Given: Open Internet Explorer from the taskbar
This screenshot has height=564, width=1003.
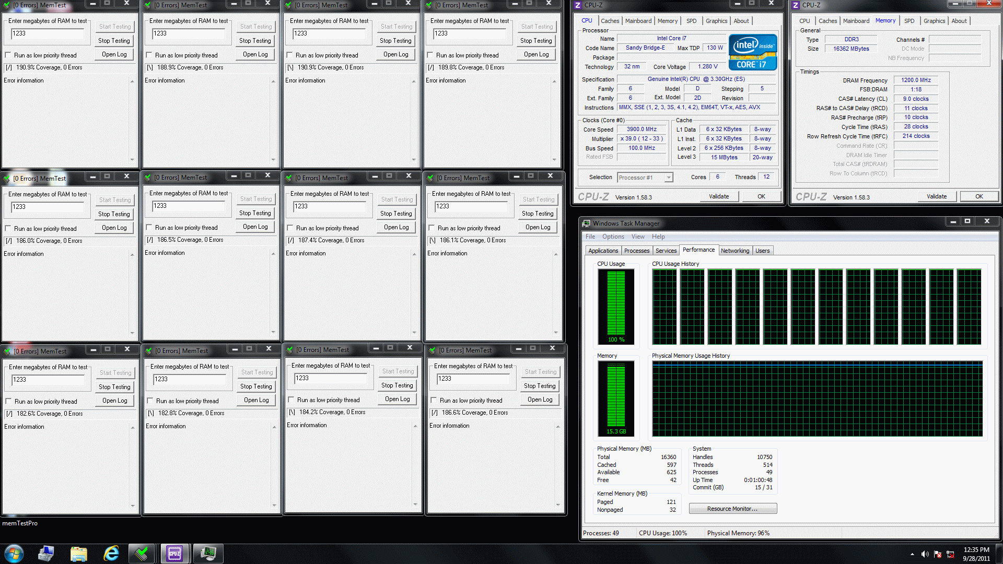Looking at the screenshot, I should [x=111, y=554].
